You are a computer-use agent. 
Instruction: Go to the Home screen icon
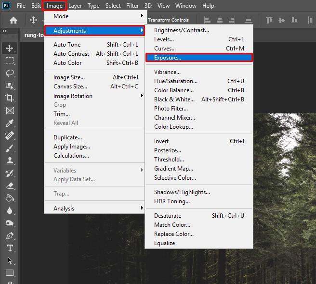[x=13, y=20]
